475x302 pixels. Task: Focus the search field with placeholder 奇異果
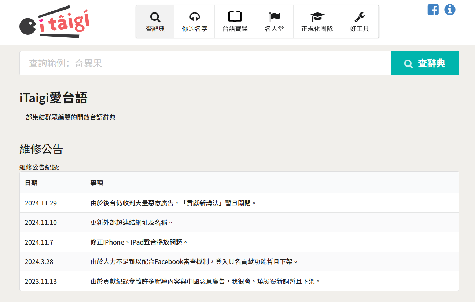(x=205, y=63)
